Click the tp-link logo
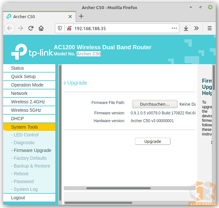Screen dimensions: 219x208 32,52
